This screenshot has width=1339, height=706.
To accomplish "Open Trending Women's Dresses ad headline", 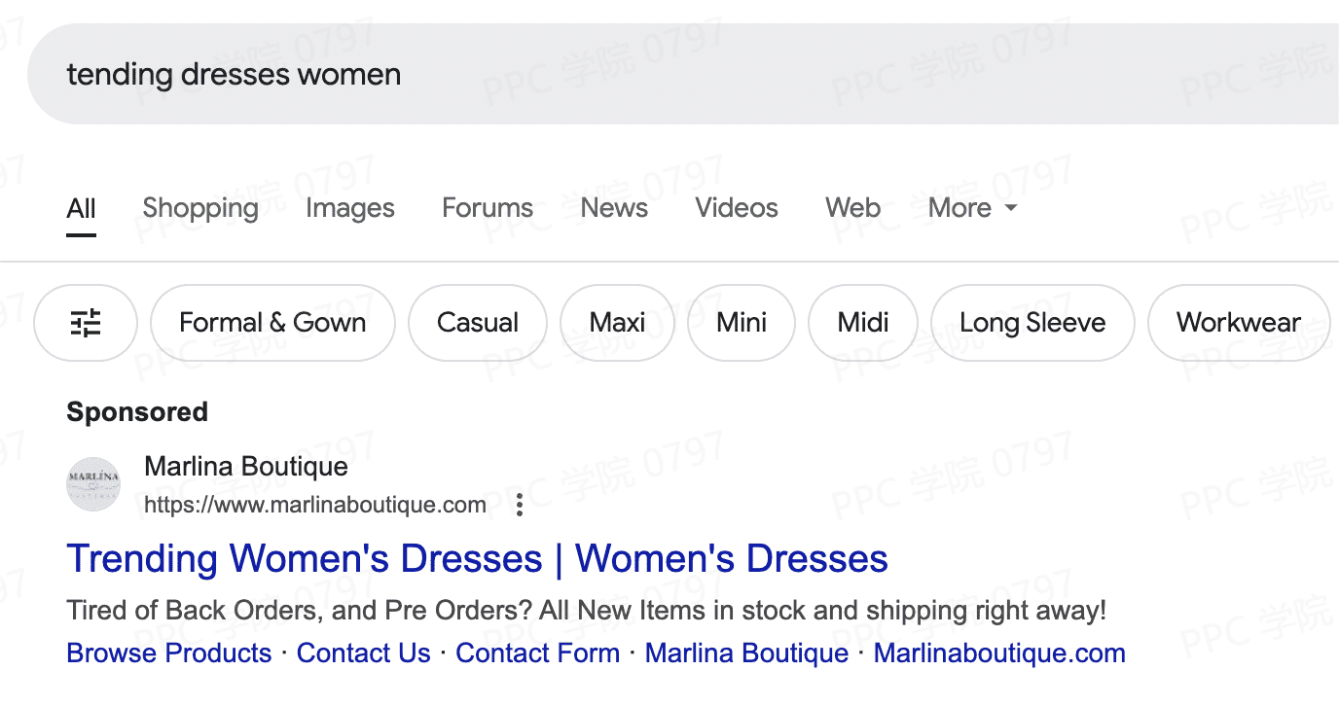I will [x=477, y=559].
